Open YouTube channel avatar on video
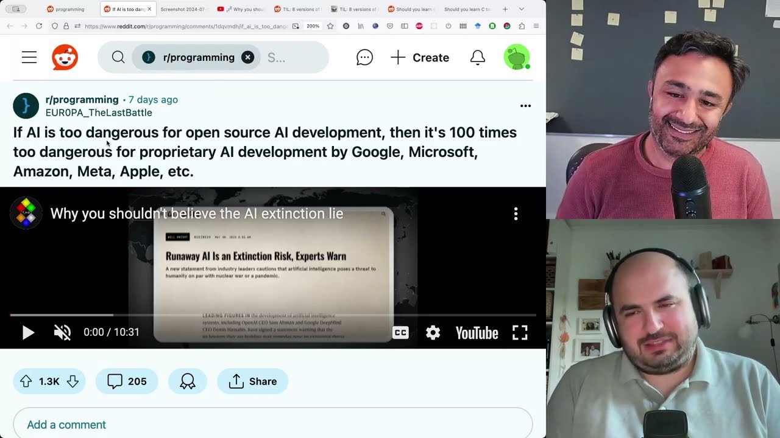This screenshot has height=438, width=780. click(26, 214)
